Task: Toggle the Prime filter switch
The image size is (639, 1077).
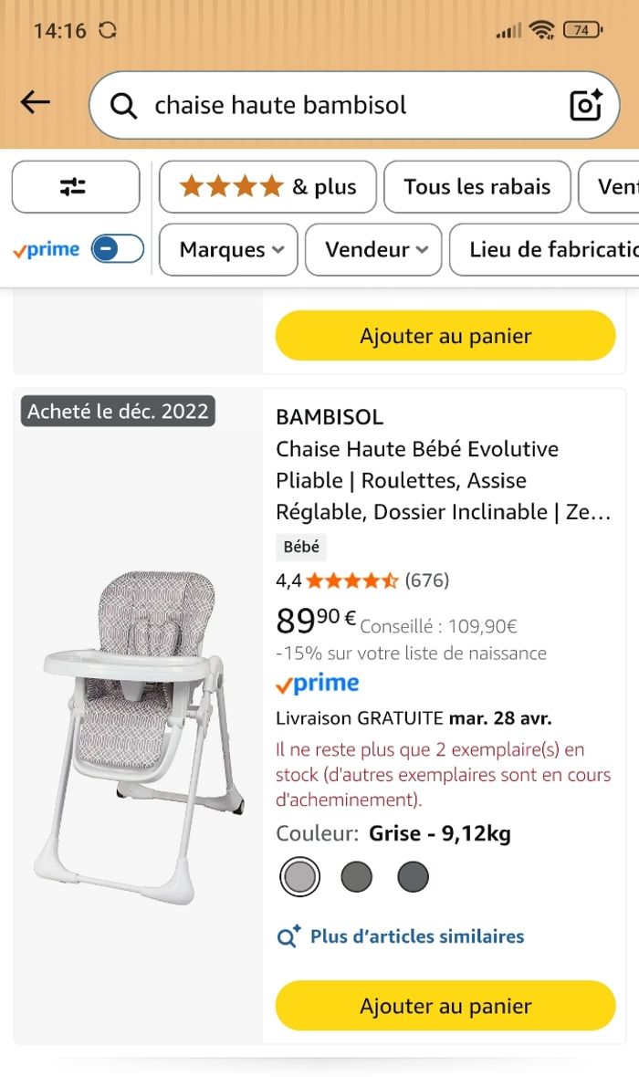Action: click(118, 249)
